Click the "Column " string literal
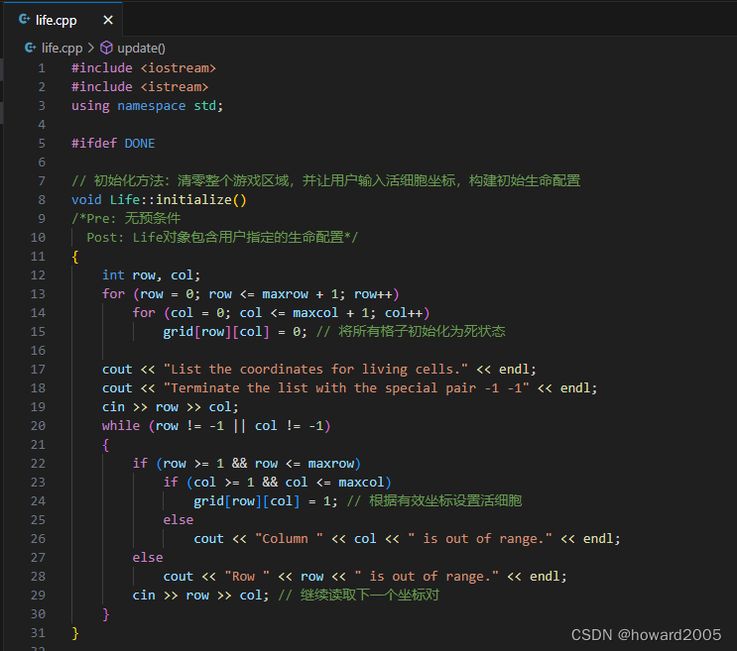This screenshot has width=737, height=651. (290, 538)
